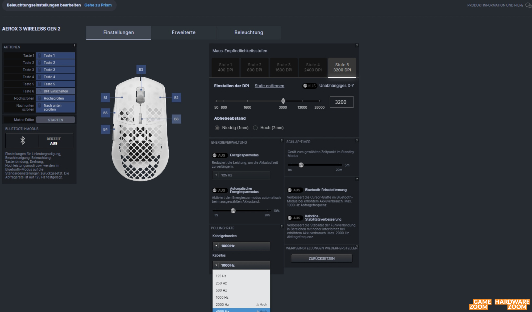Click the DPI slider handle
This screenshot has width=532, height=312.
pyautogui.click(x=283, y=101)
